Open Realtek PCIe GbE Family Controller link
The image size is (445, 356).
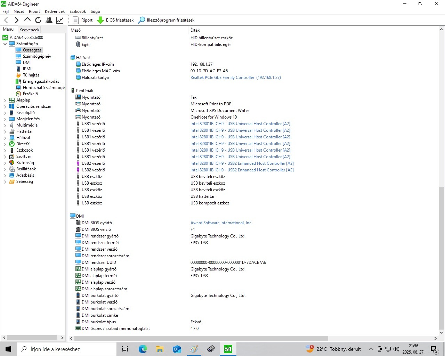235,78
